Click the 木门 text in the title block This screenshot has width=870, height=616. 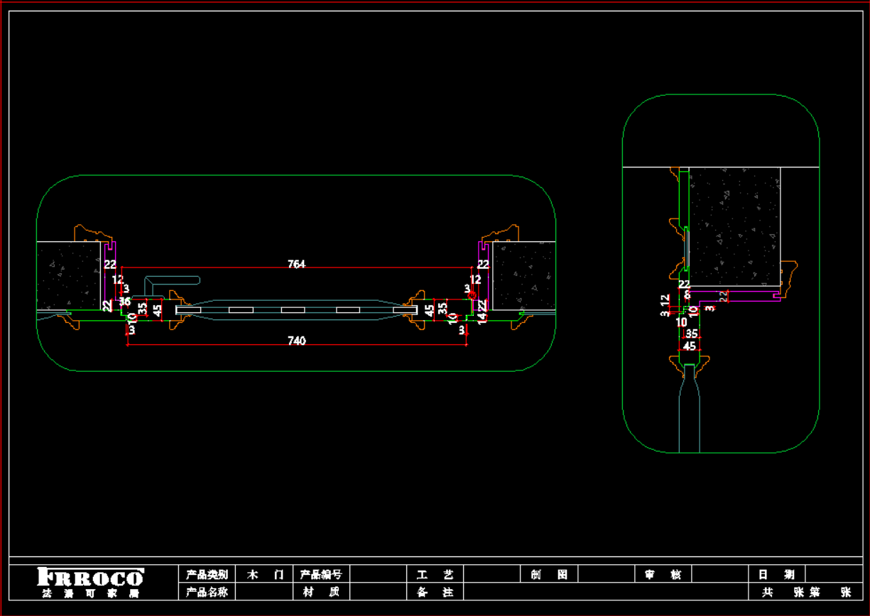264,575
